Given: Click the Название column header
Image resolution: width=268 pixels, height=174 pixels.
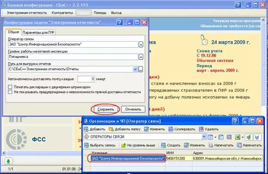Looking at the screenshot, I should pyautogui.click(x=128, y=153).
